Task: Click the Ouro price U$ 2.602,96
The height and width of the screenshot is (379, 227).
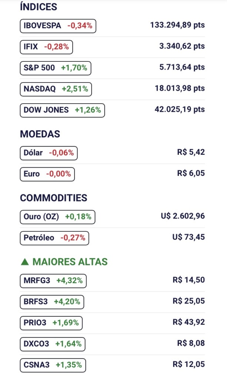Action: pyautogui.click(x=183, y=216)
